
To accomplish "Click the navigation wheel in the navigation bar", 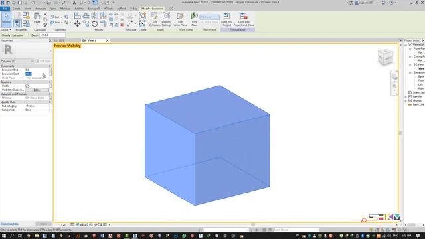I will 394,77.
